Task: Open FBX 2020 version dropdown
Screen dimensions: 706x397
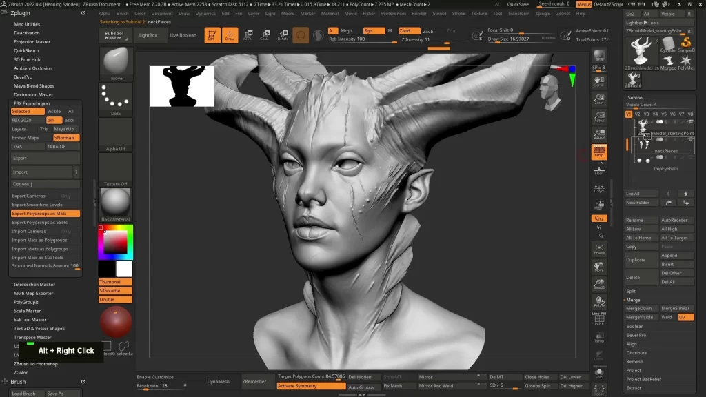Action: tap(28, 120)
